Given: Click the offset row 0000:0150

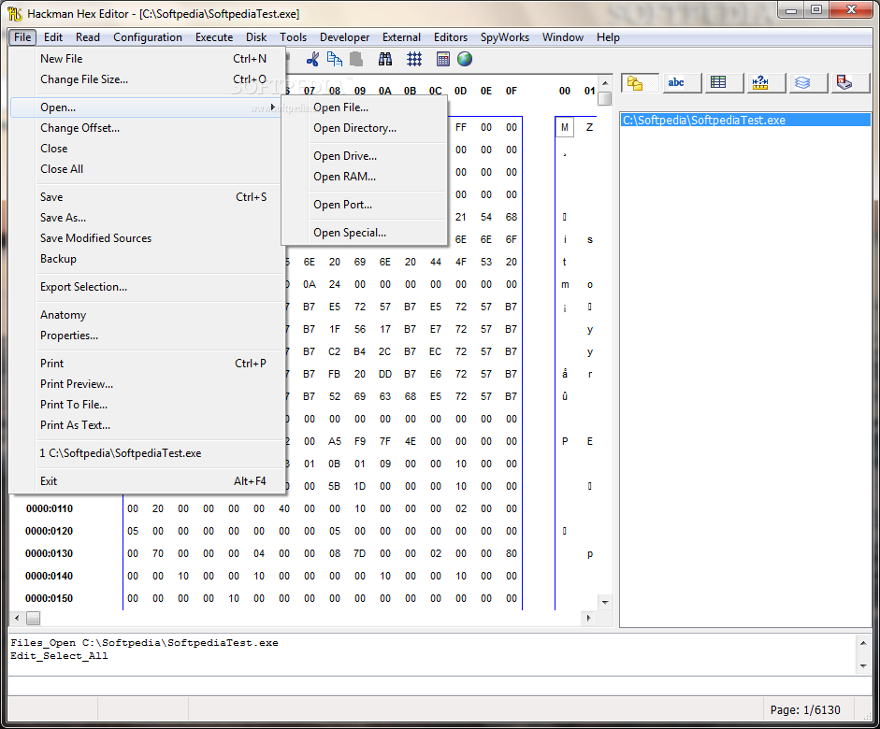Looking at the screenshot, I should pos(50,598).
